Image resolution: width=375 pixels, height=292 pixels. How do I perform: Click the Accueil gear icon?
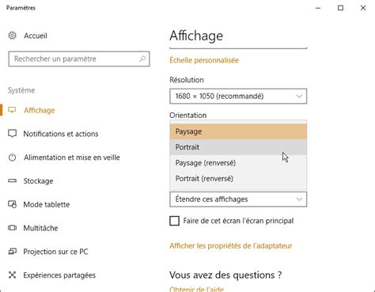coord(12,36)
